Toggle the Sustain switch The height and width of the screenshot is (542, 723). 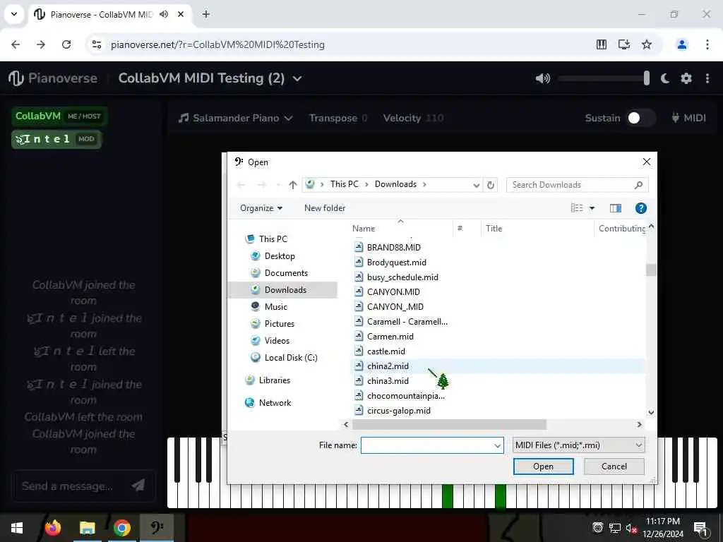[x=641, y=118]
